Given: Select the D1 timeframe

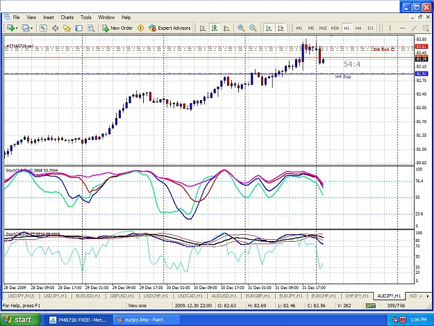Looking at the screenshot, I should coord(370,28).
